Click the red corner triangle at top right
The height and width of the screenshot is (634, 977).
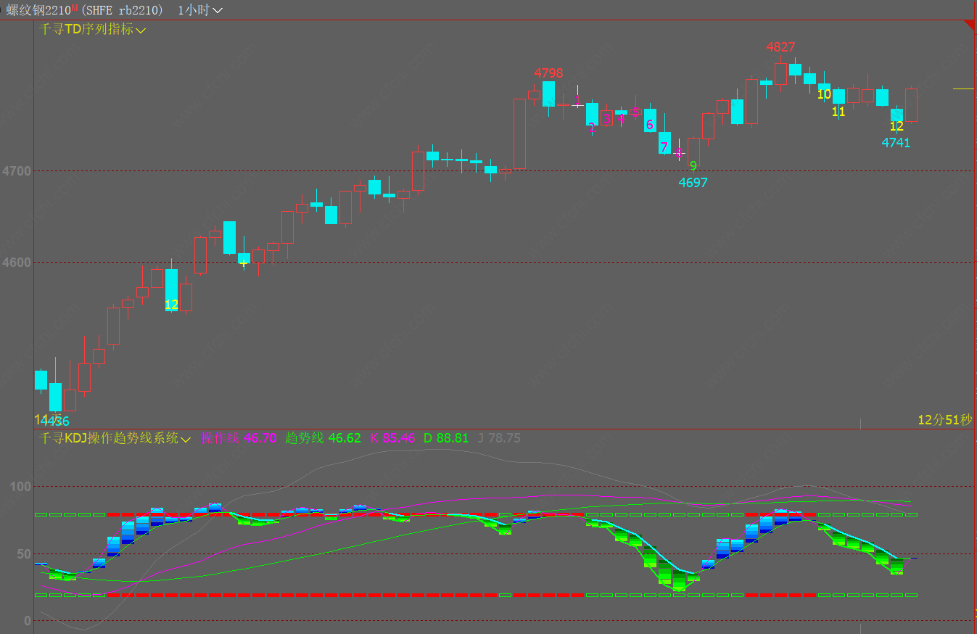pos(969,25)
